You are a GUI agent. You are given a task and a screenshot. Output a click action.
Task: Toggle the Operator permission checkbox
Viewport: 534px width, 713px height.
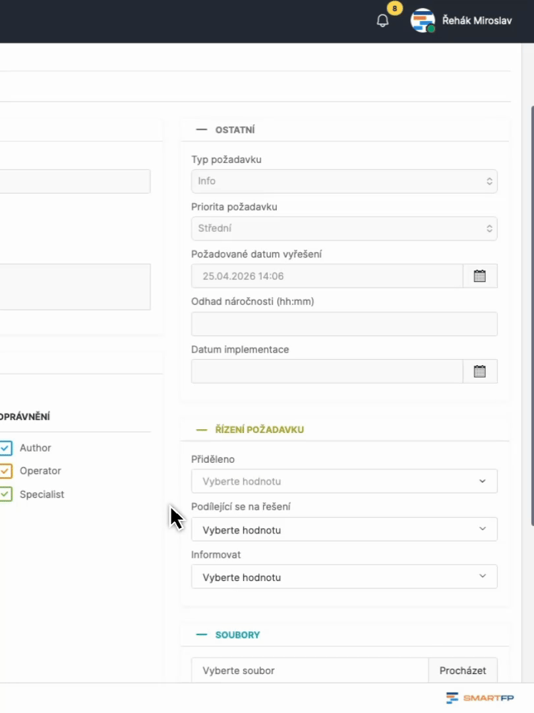click(6, 471)
